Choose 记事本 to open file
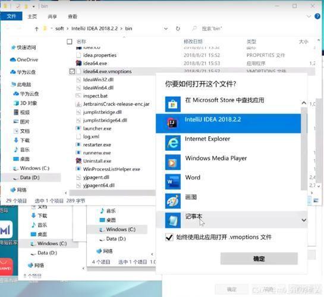This screenshot has width=324, height=297. point(228,220)
